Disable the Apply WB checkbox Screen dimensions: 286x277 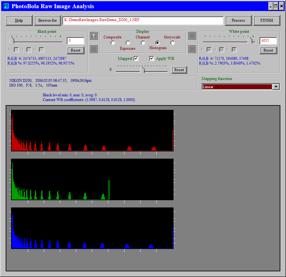point(152,59)
